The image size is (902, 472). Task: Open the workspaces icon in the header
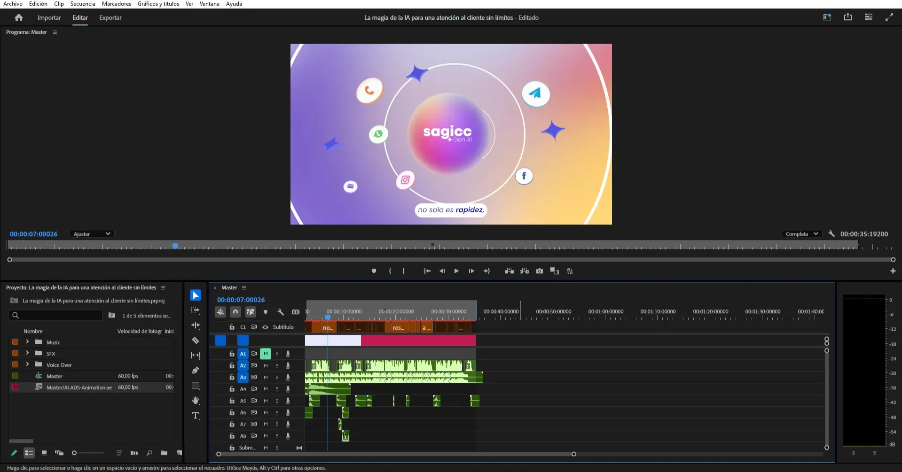click(827, 17)
